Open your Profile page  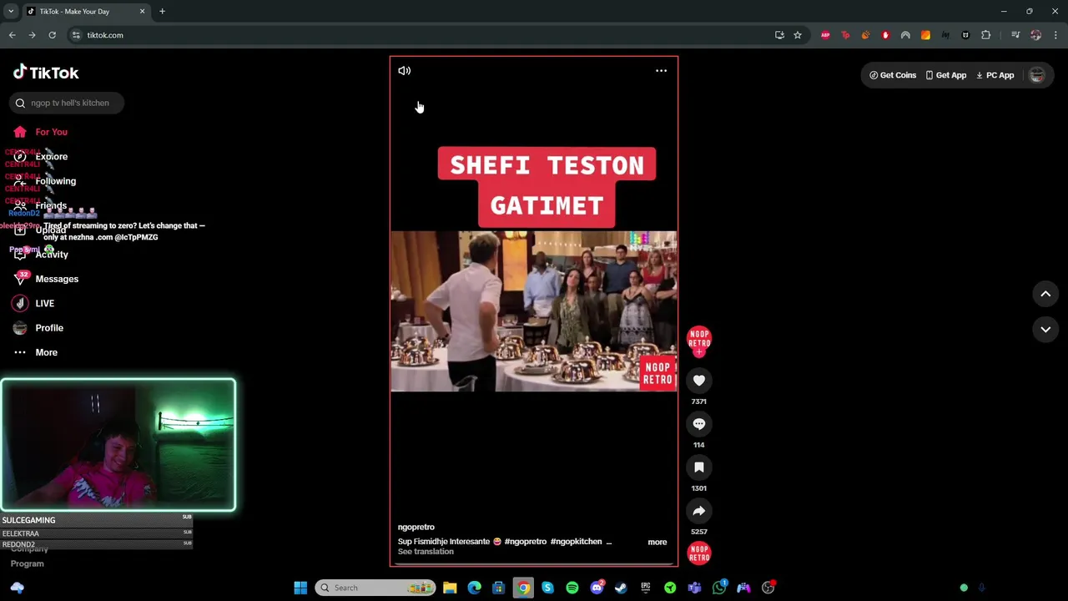pyautogui.click(x=49, y=328)
